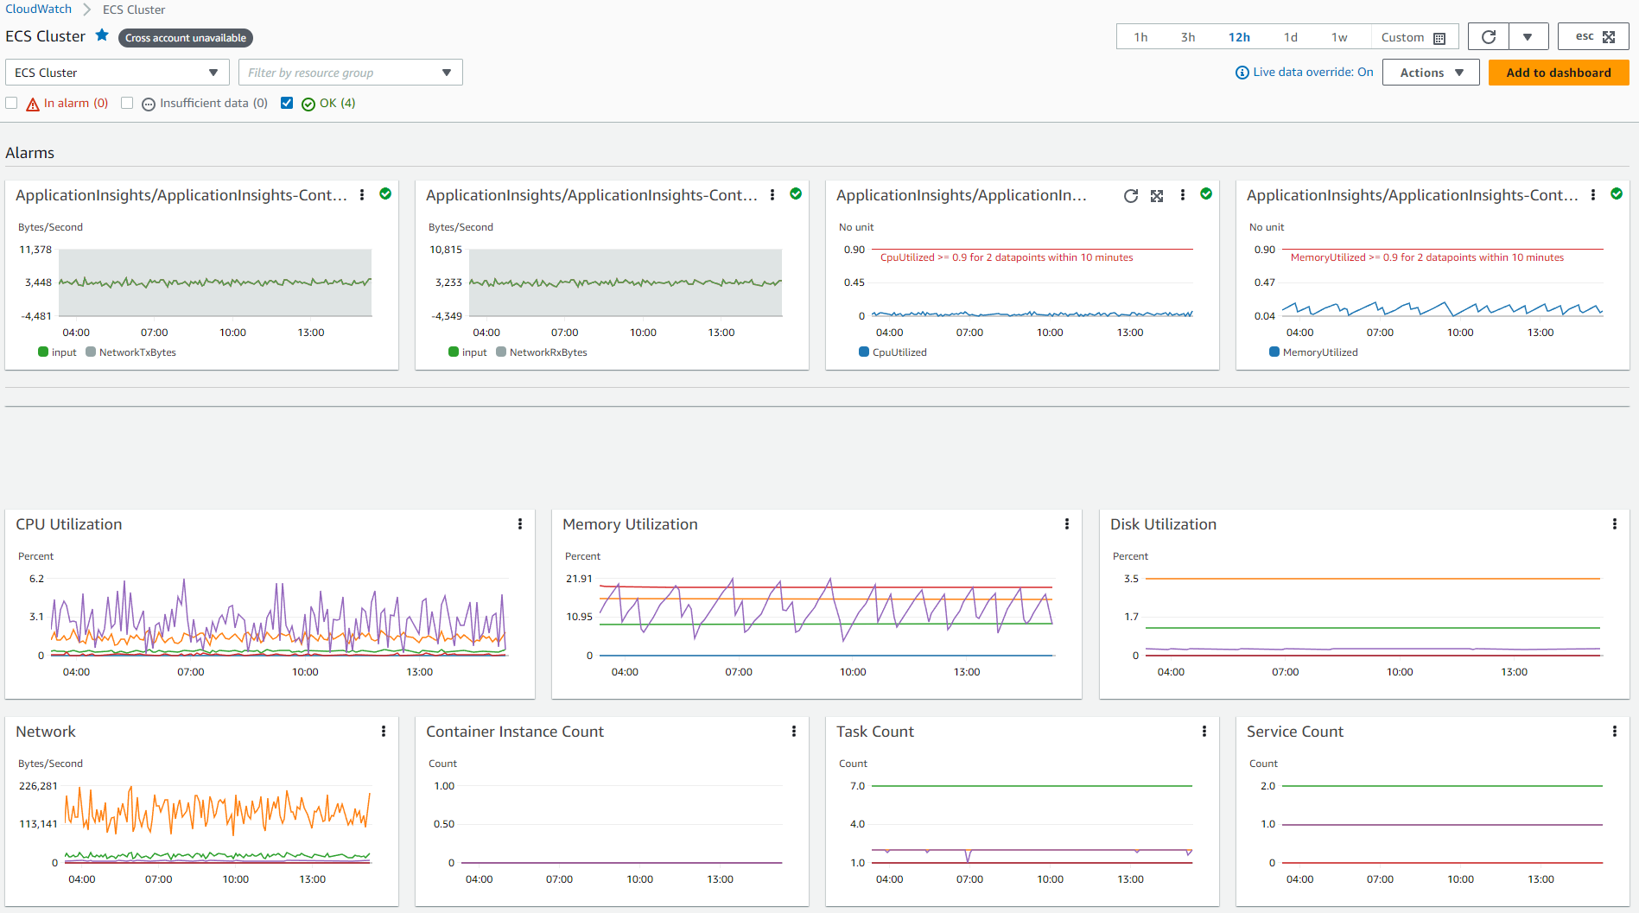Click the Alarms section heading
The width and height of the screenshot is (1639, 913).
click(30, 153)
